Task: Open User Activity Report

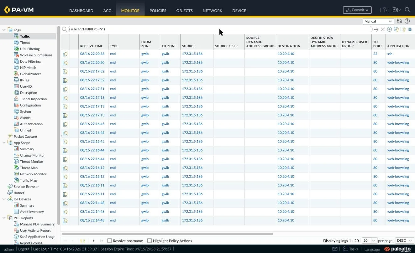Action: pos(35,230)
